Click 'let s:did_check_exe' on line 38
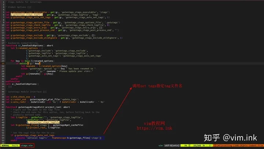Screen dimensions: 264x149 coord(21,97)
